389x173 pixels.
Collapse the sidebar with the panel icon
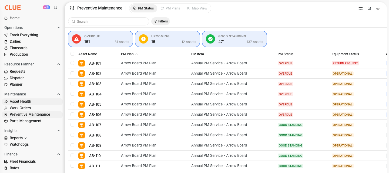coord(55,8)
